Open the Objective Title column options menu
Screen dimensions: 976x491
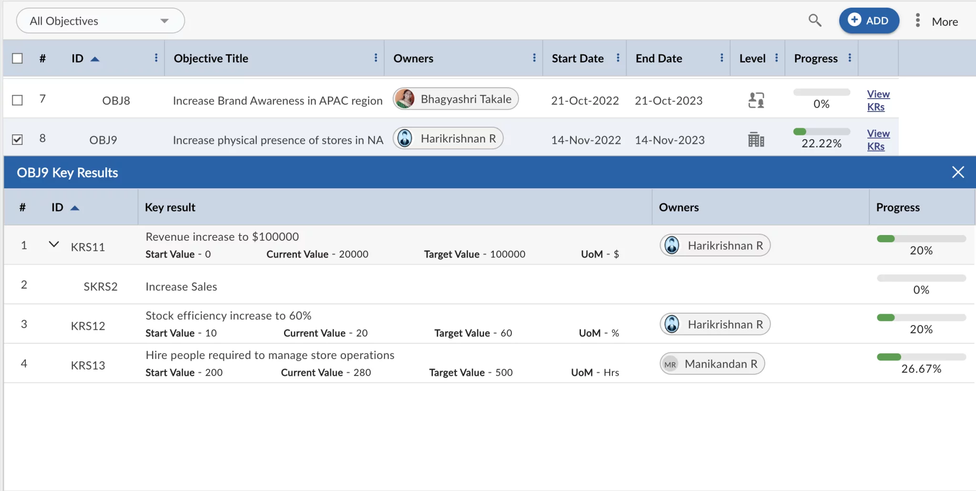click(x=376, y=58)
